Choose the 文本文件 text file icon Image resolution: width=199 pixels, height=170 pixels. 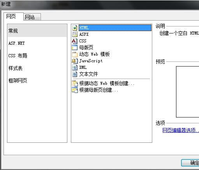point(75,74)
